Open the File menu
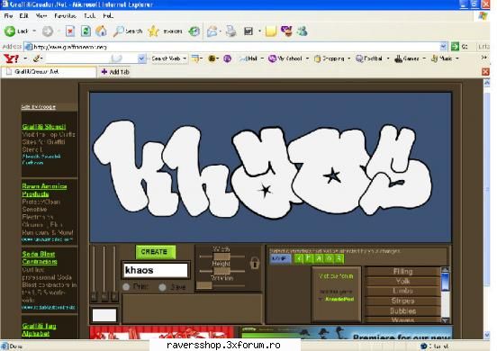This screenshot has height=351, width=497. coord(8,15)
